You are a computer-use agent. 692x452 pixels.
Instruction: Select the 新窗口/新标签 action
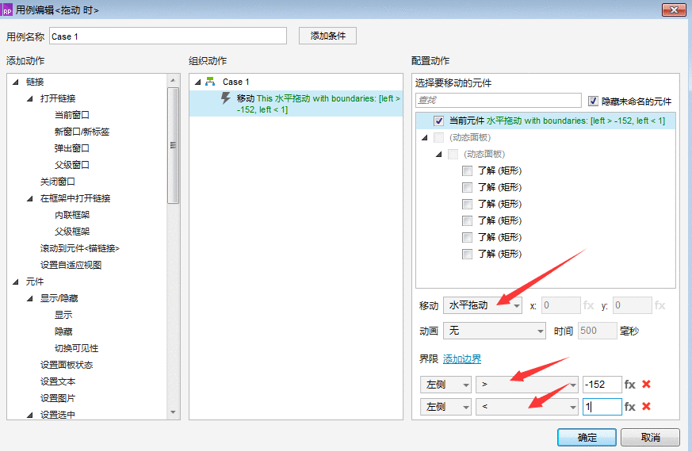(82, 132)
